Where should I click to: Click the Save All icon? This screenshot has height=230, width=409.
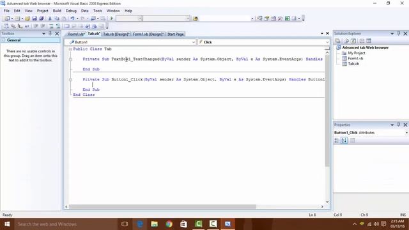[41, 19]
